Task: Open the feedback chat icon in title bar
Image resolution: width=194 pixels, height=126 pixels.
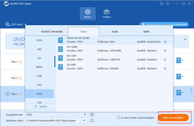Action: coord(161,4)
